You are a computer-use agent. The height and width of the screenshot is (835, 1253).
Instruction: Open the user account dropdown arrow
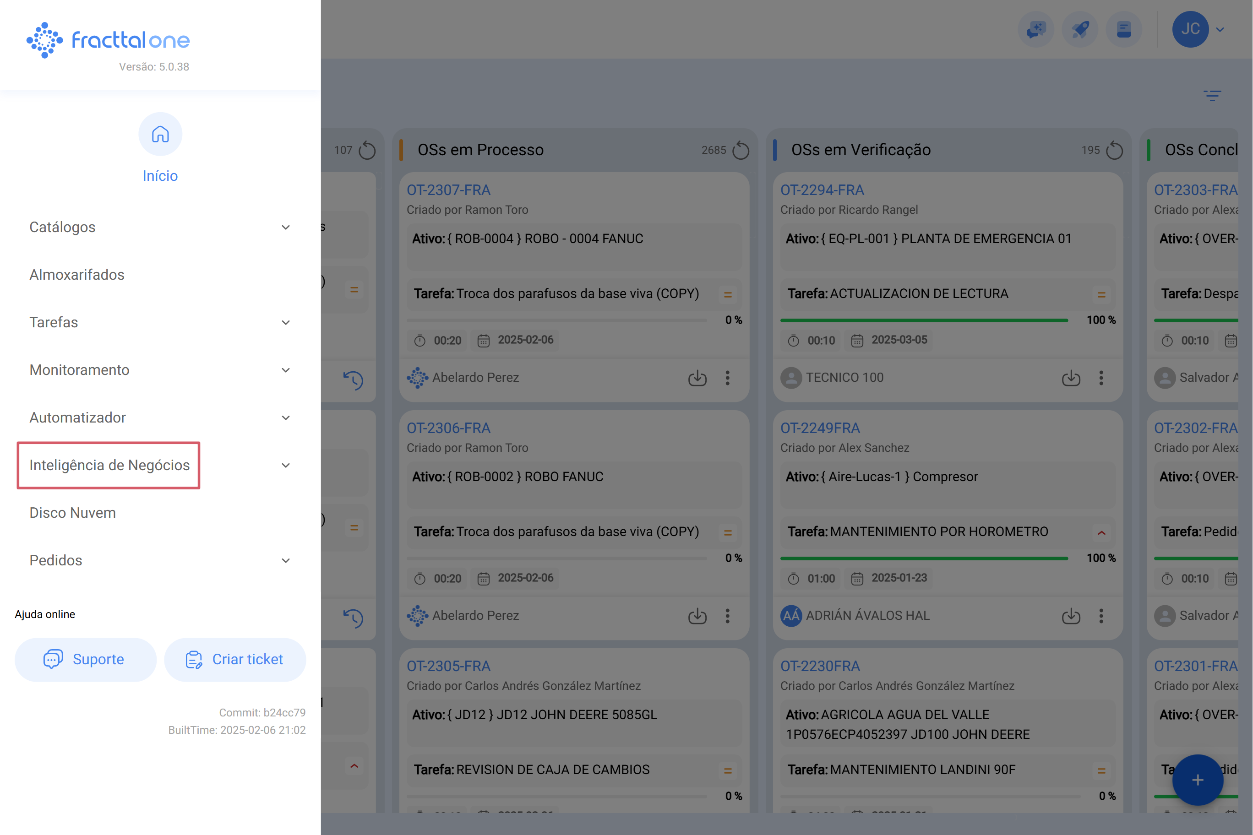point(1220,29)
